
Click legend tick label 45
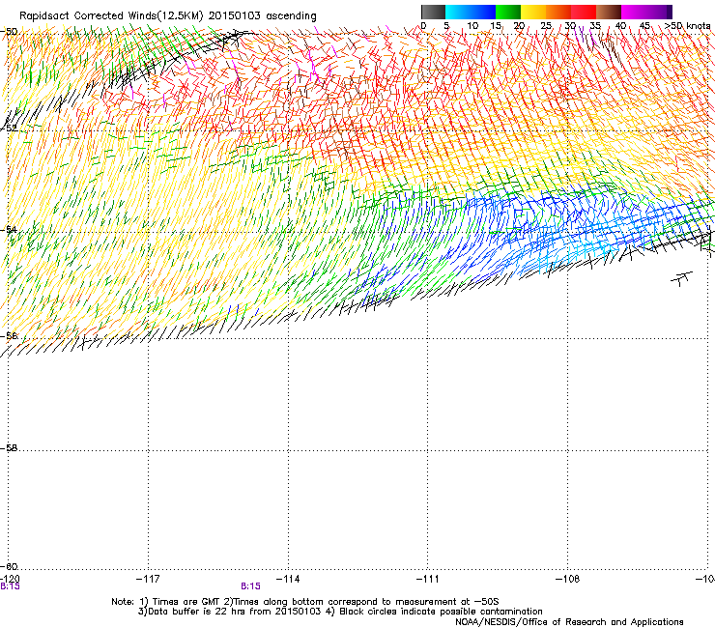[644, 26]
